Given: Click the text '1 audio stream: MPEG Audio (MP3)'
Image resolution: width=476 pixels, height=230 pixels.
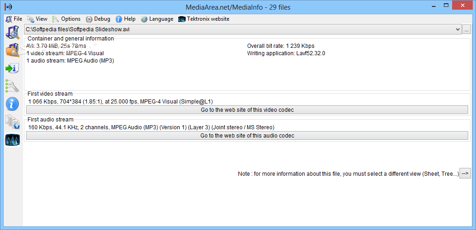Looking at the screenshot, I should point(70,61).
